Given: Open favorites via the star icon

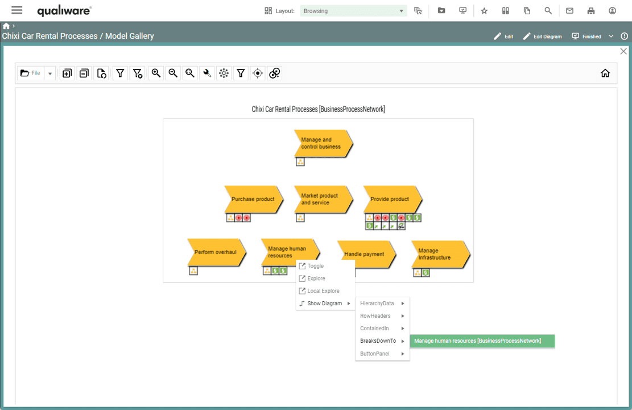Looking at the screenshot, I should pyautogui.click(x=484, y=10).
